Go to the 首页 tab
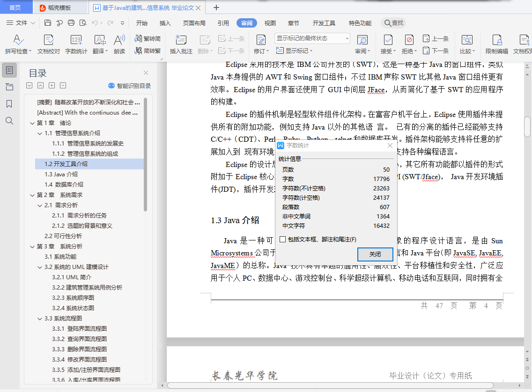Screen dimensions: 532x392 (15, 7)
